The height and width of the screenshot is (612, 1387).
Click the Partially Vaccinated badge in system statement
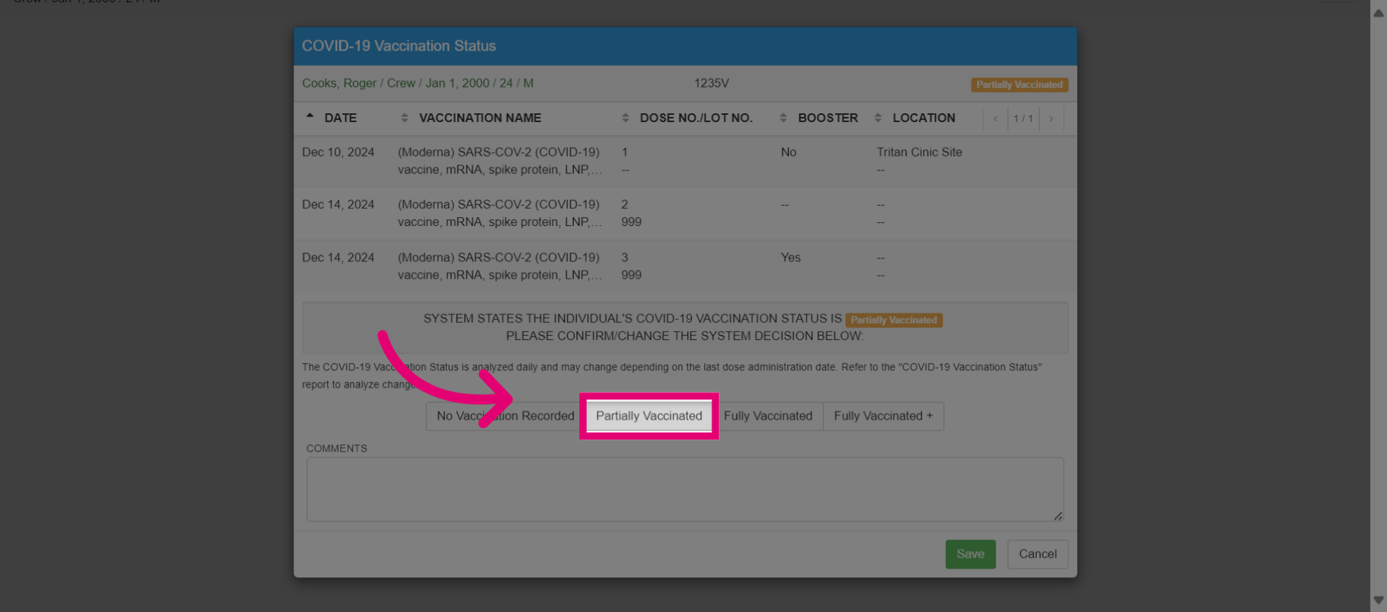click(894, 320)
